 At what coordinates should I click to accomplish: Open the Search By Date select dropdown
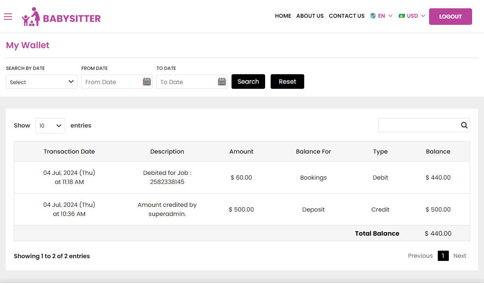pyautogui.click(x=41, y=82)
